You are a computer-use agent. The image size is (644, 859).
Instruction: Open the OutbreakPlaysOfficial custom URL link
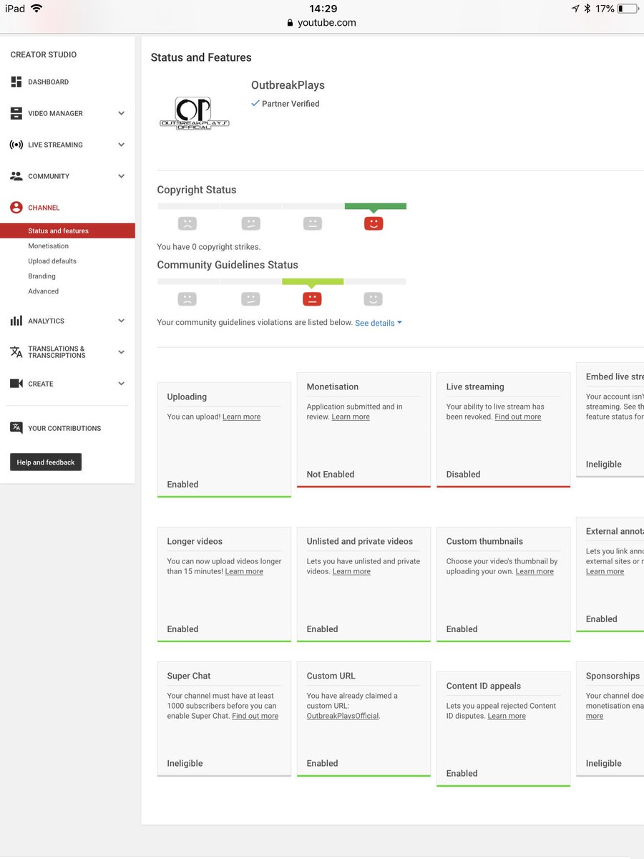click(x=343, y=716)
